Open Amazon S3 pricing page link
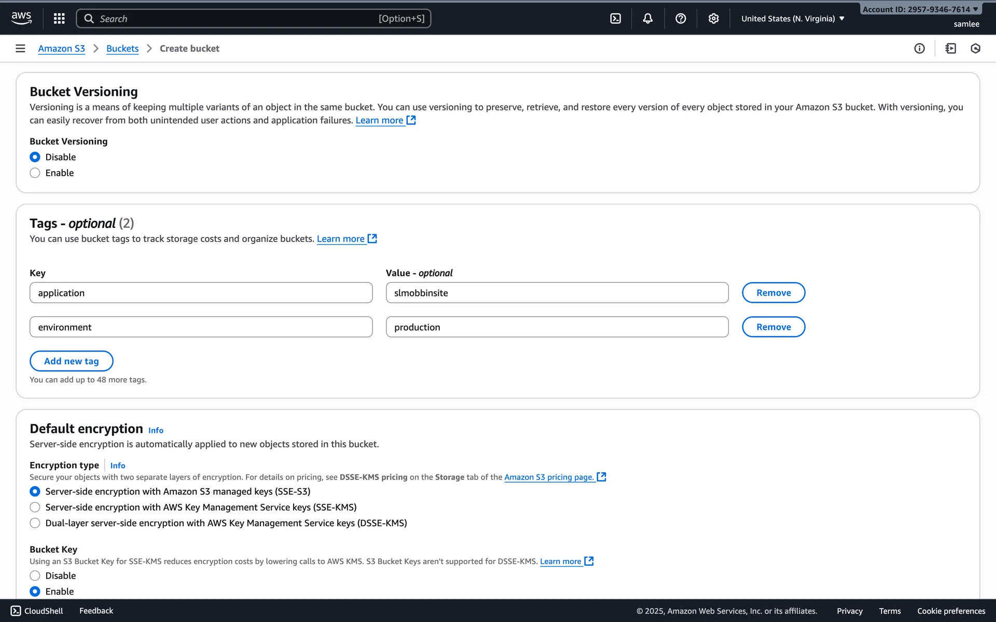996x622 pixels. coord(549,477)
